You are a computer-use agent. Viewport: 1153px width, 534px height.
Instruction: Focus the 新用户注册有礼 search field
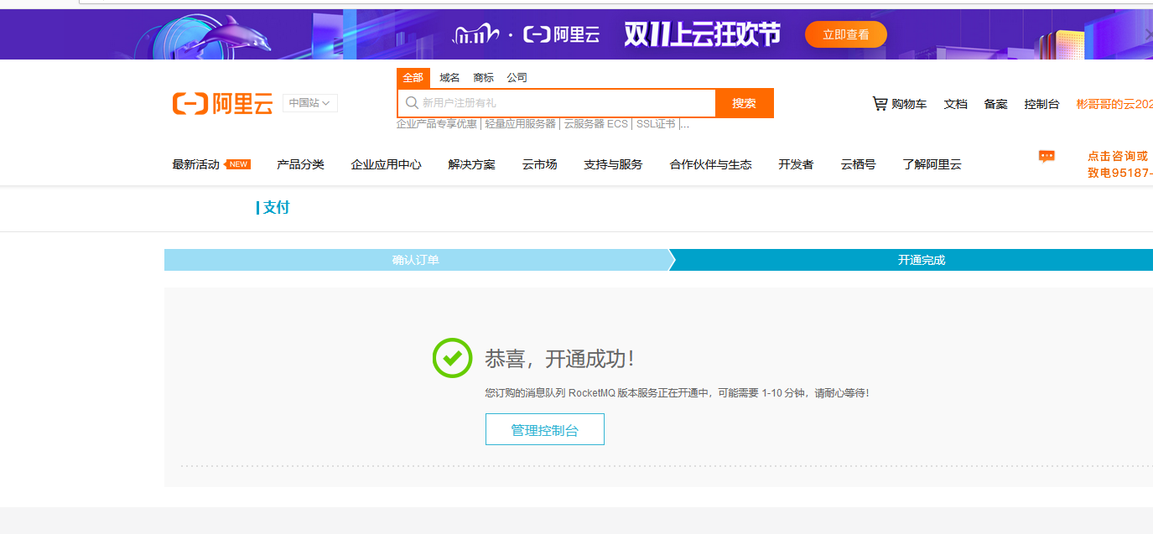557,103
